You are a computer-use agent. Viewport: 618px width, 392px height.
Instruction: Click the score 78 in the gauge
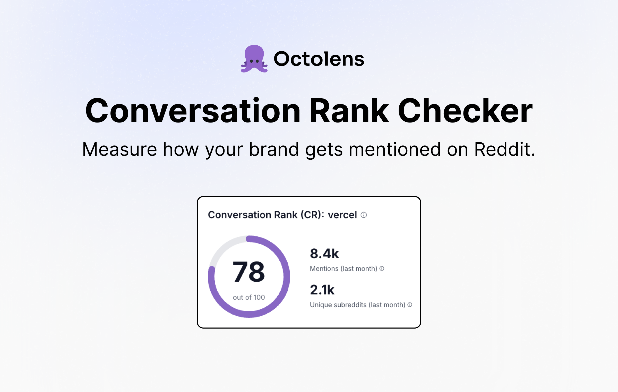pos(249,272)
